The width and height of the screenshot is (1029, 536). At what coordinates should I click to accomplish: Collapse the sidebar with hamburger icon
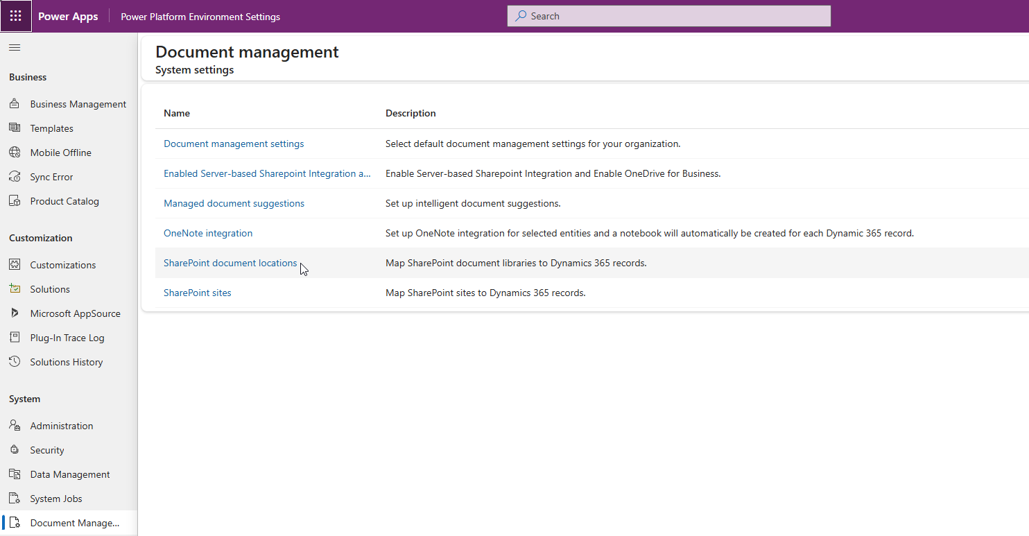pos(15,47)
